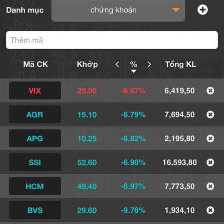
Task: Select the BVS ticker button
Action: tap(35, 210)
